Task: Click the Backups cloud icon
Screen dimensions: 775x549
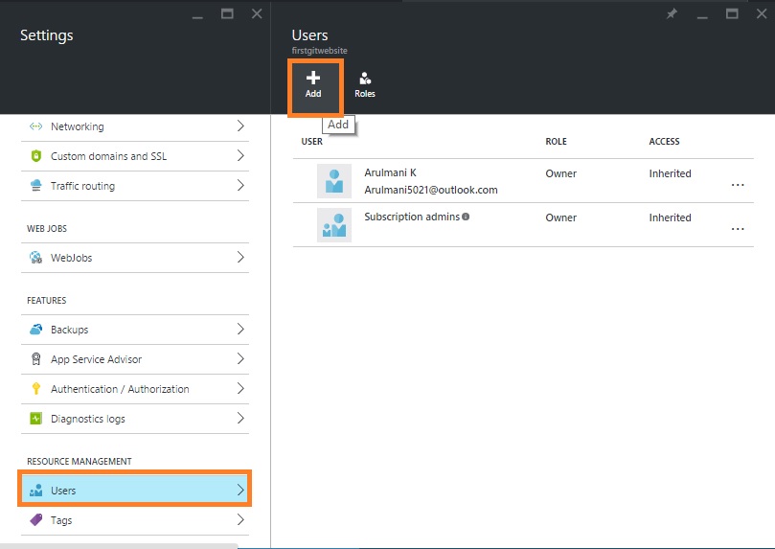Action: coord(36,330)
